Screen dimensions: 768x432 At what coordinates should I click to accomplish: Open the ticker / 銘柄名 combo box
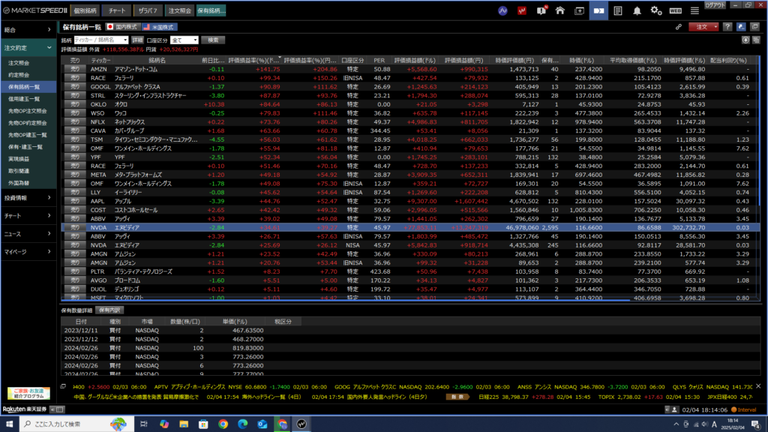(x=101, y=40)
